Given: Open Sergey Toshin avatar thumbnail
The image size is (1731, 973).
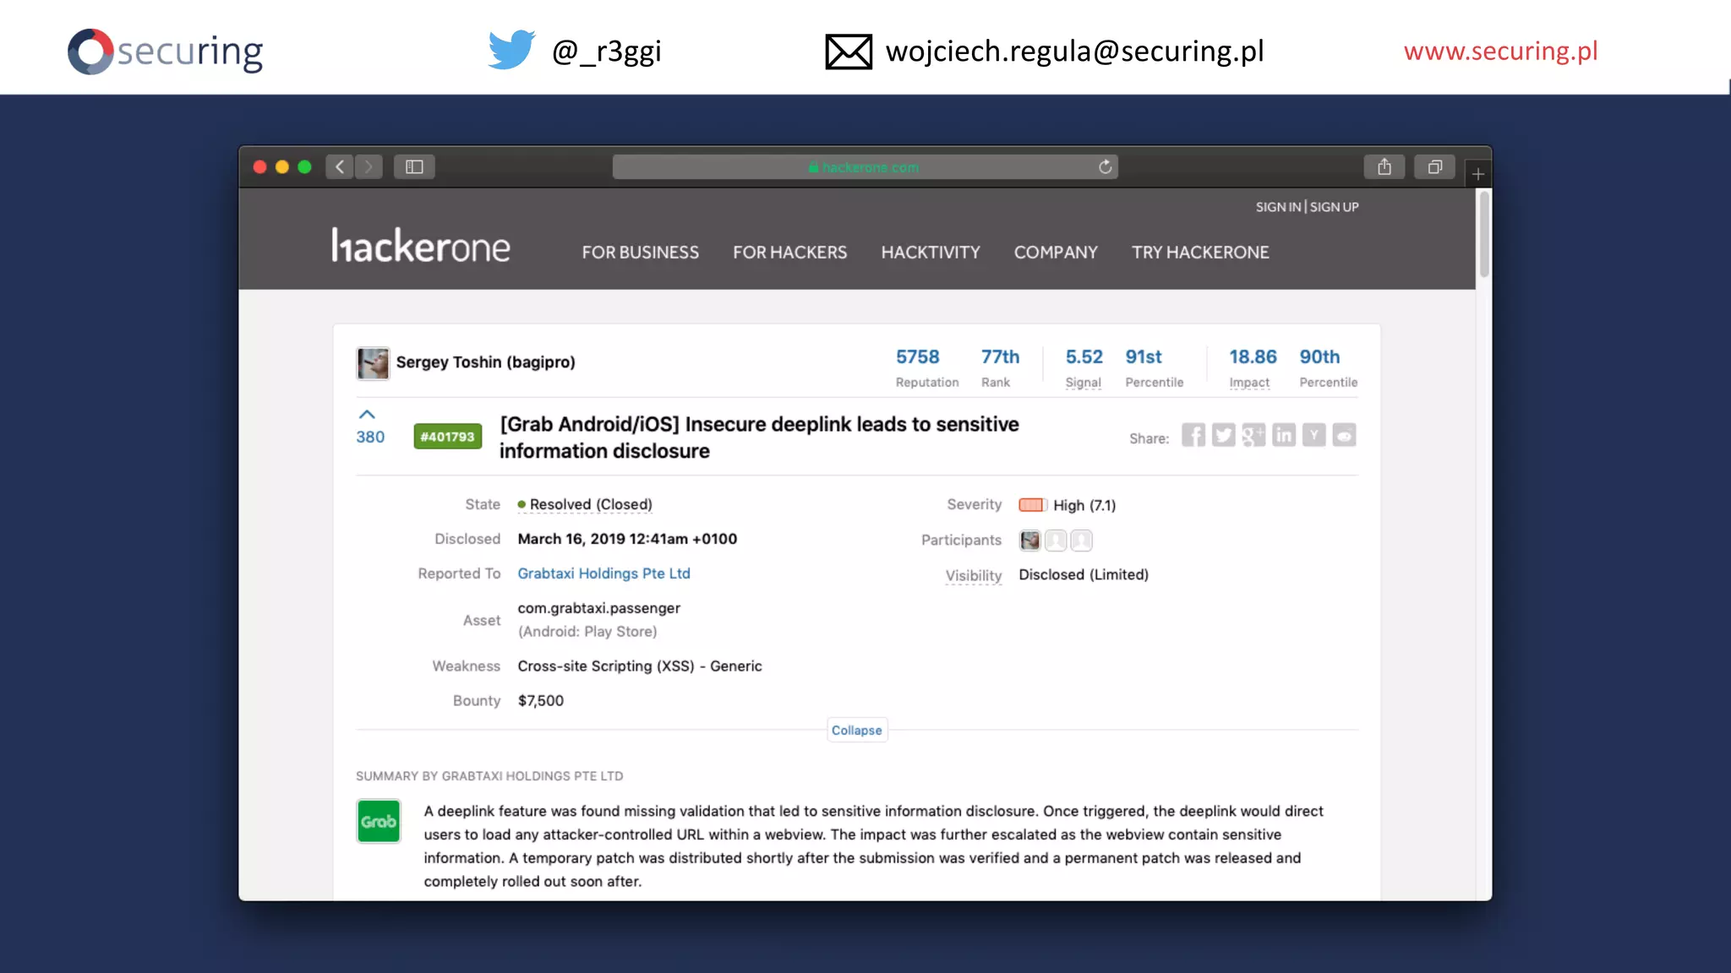Looking at the screenshot, I should point(373,363).
